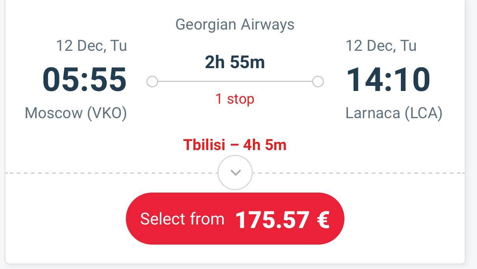The height and width of the screenshot is (269, 477).
Task: Click the departure date above 05:55
Action: pos(91,46)
